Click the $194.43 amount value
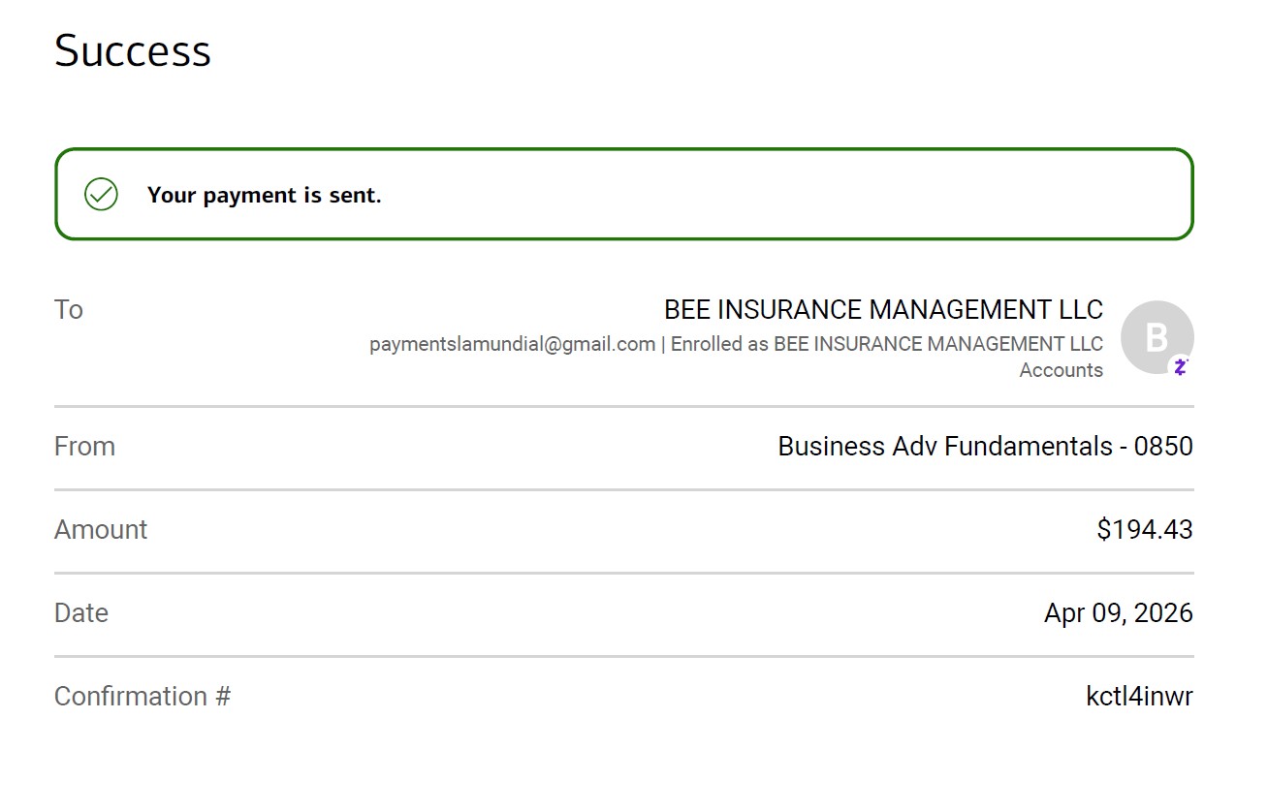Screen dimensions: 1268x812 pyautogui.click(x=1144, y=530)
